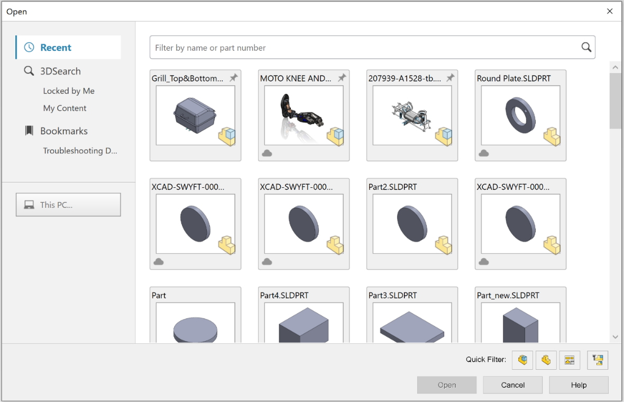This screenshot has height=402, width=624.
Task: Toggle the Assemblies quick filter
Action: [x=522, y=360]
